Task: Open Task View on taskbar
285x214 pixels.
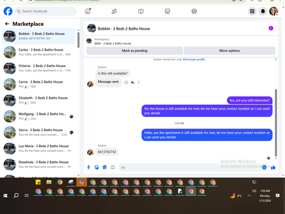Action: (27, 195)
